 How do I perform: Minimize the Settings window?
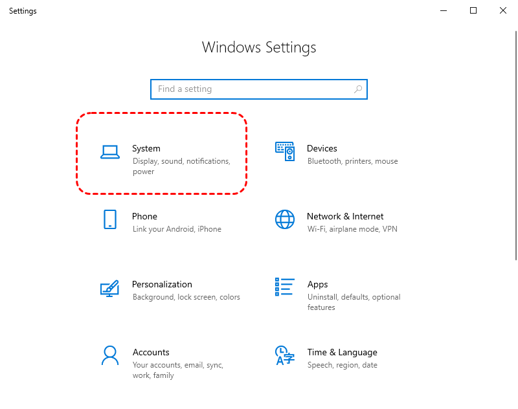point(444,11)
